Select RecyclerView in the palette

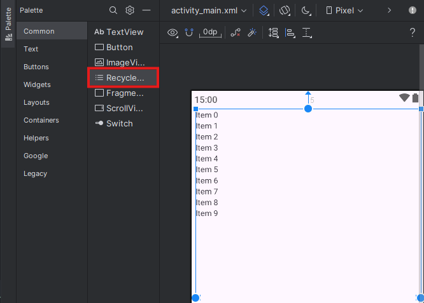point(124,77)
